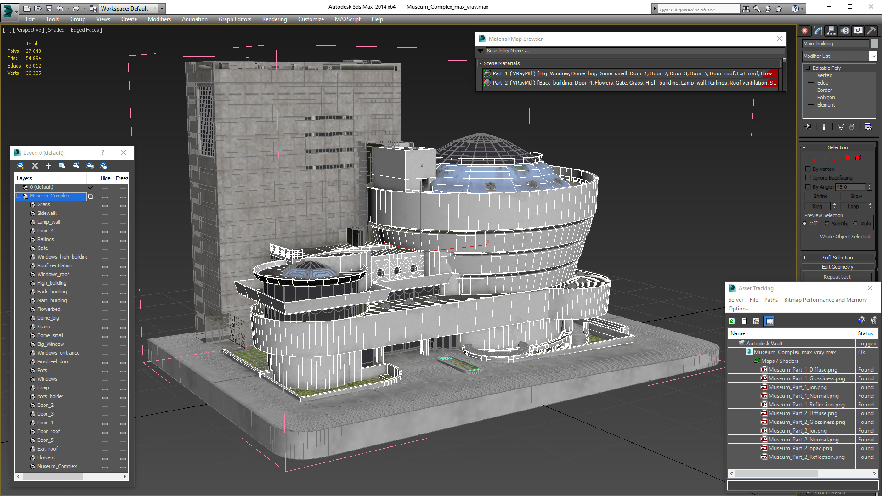This screenshot has width=882, height=496.
Task: Toggle the Museum_Complex layer selection box
Action: click(x=90, y=197)
